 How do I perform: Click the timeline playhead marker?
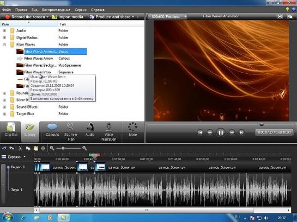pyautogui.click(x=95, y=156)
